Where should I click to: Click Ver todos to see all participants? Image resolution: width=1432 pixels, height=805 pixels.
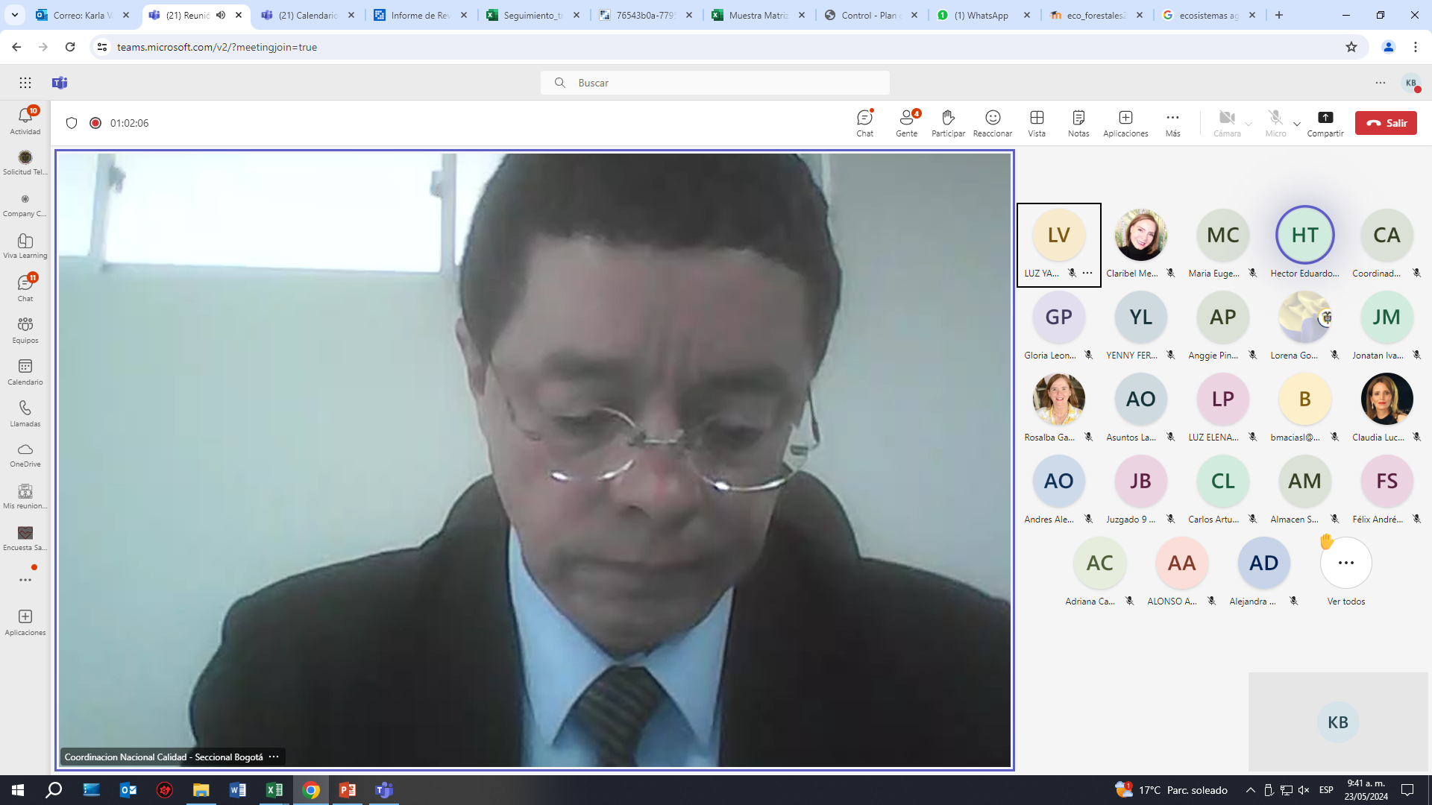click(x=1346, y=571)
